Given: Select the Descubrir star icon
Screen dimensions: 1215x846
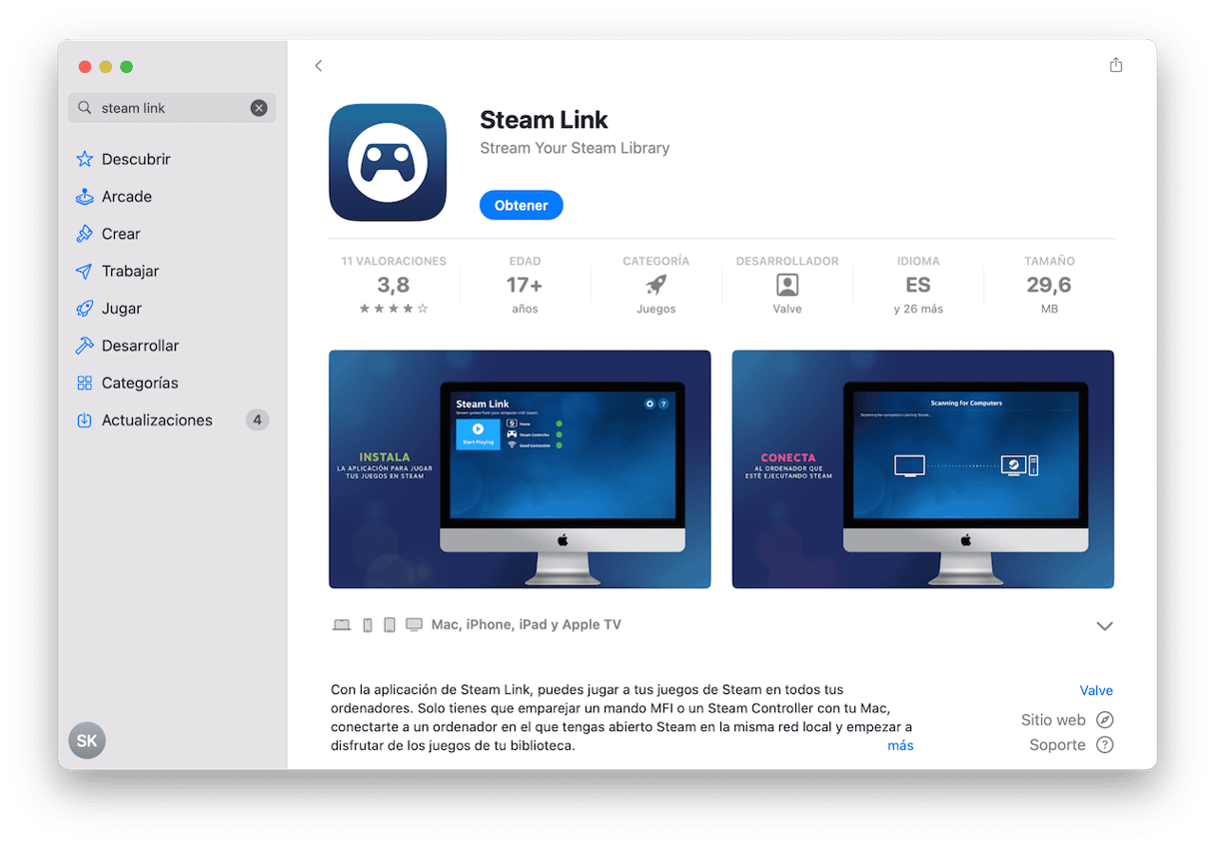Looking at the screenshot, I should 85,159.
